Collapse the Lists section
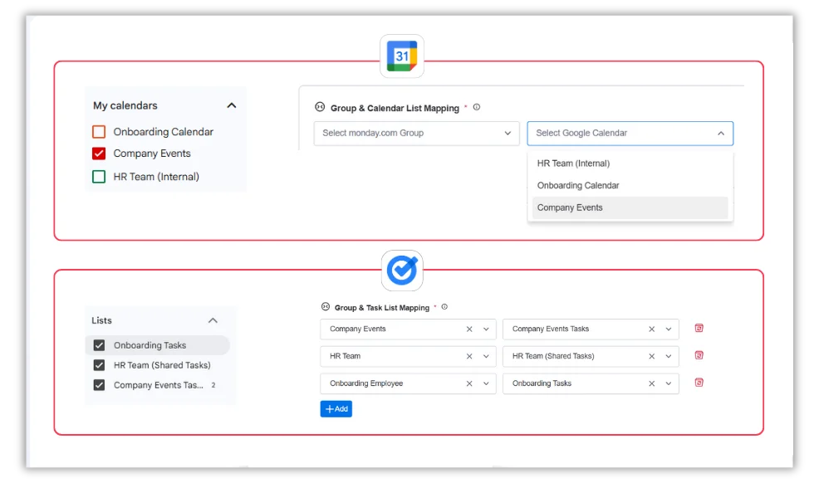The width and height of the screenshot is (819, 483). 213,320
